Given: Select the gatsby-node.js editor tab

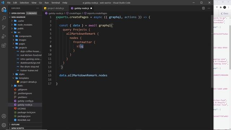Looking at the screenshot, I should (82, 8).
